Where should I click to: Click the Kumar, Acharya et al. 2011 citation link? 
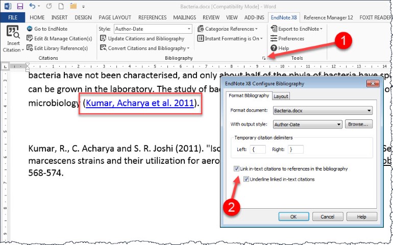coord(140,103)
